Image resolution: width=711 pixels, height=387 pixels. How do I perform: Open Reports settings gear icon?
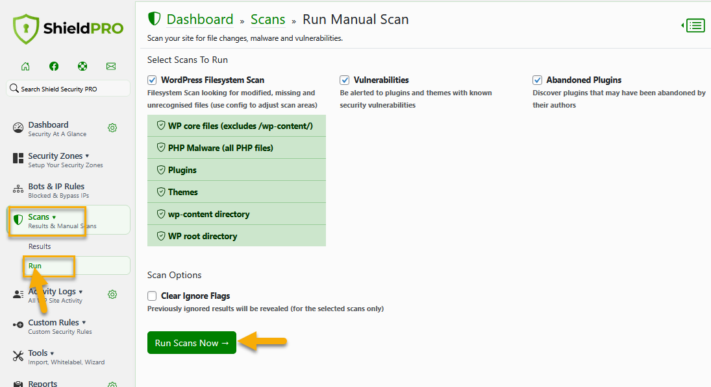112,384
